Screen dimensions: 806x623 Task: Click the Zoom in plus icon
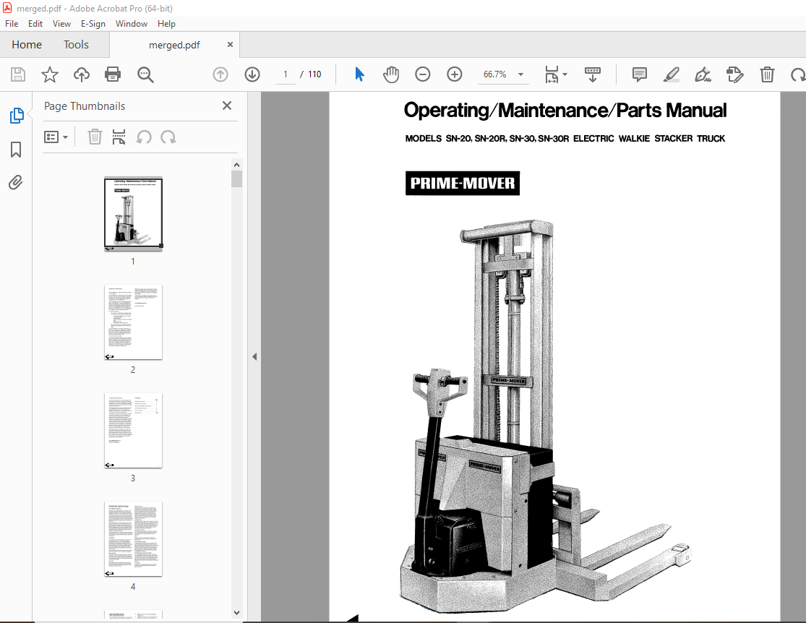[455, 74]
